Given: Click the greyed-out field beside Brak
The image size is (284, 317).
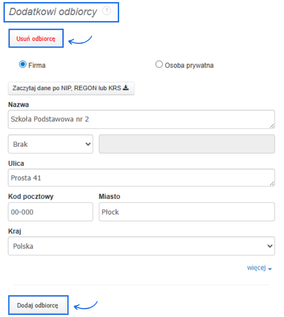Looking at the screenshot, I should pos(187,144).
